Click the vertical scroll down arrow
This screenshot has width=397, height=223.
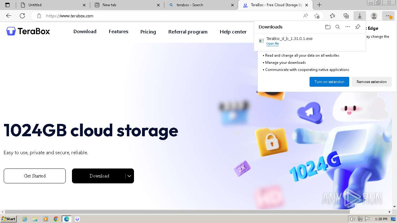(x=395, y=207)
